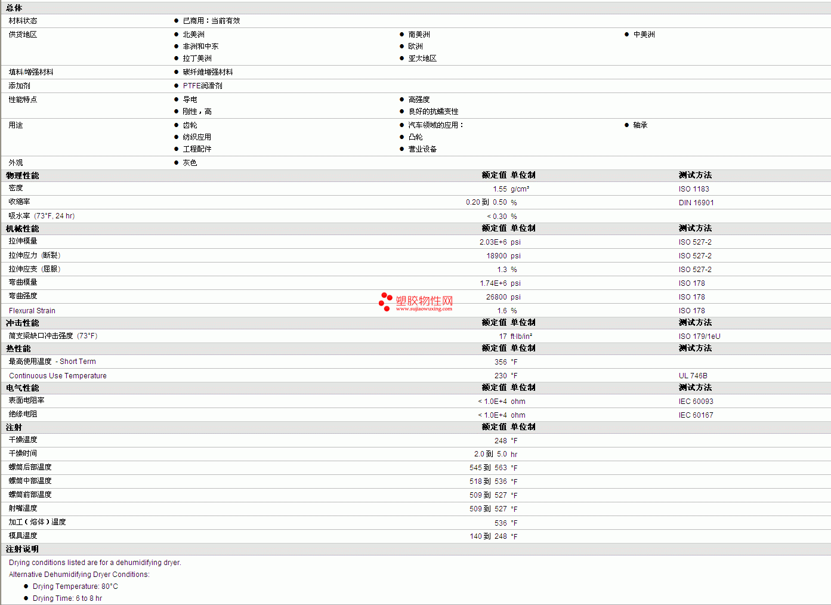Click the 汽车领域的应用 usage item

pos(435,125)
